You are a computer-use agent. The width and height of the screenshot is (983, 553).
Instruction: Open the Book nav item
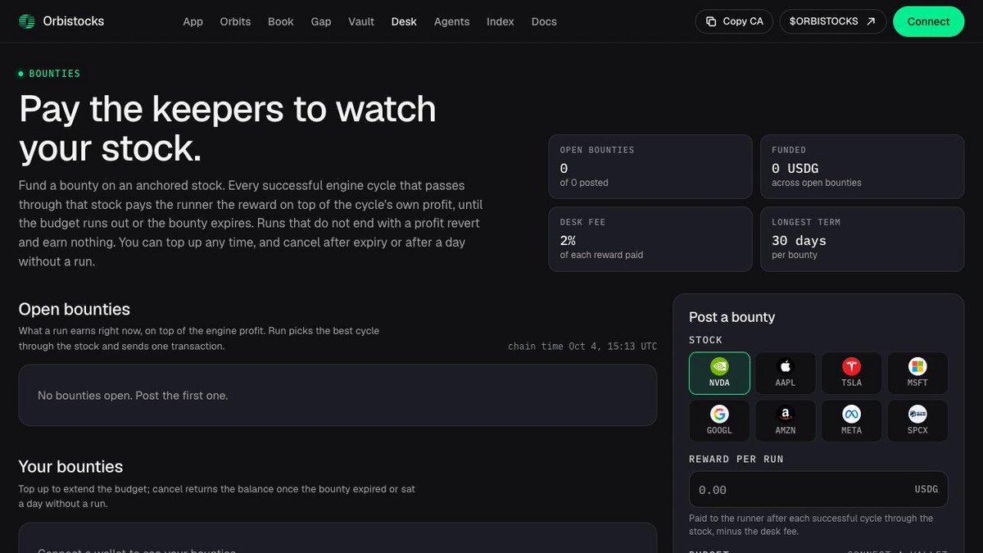(x=281, y=21)
